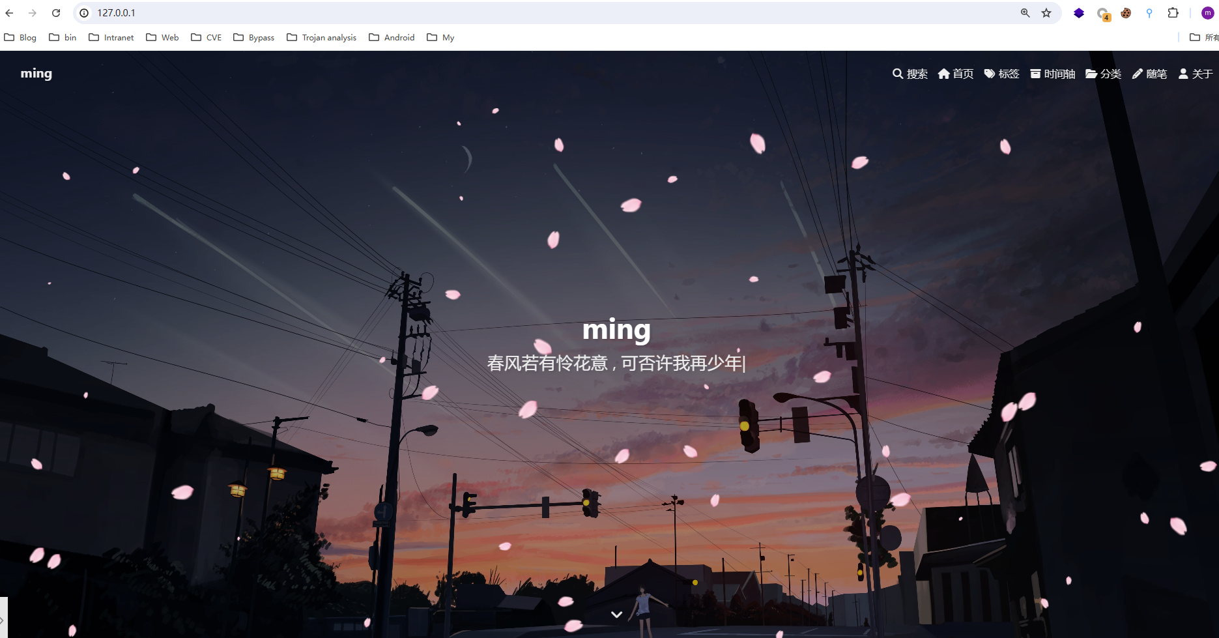
Task: Open the purple profile avatar
Action: click(1207, 13)
